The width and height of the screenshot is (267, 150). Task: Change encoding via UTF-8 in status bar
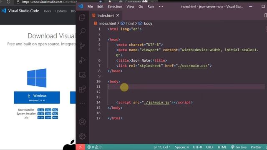tap(197, 147)
